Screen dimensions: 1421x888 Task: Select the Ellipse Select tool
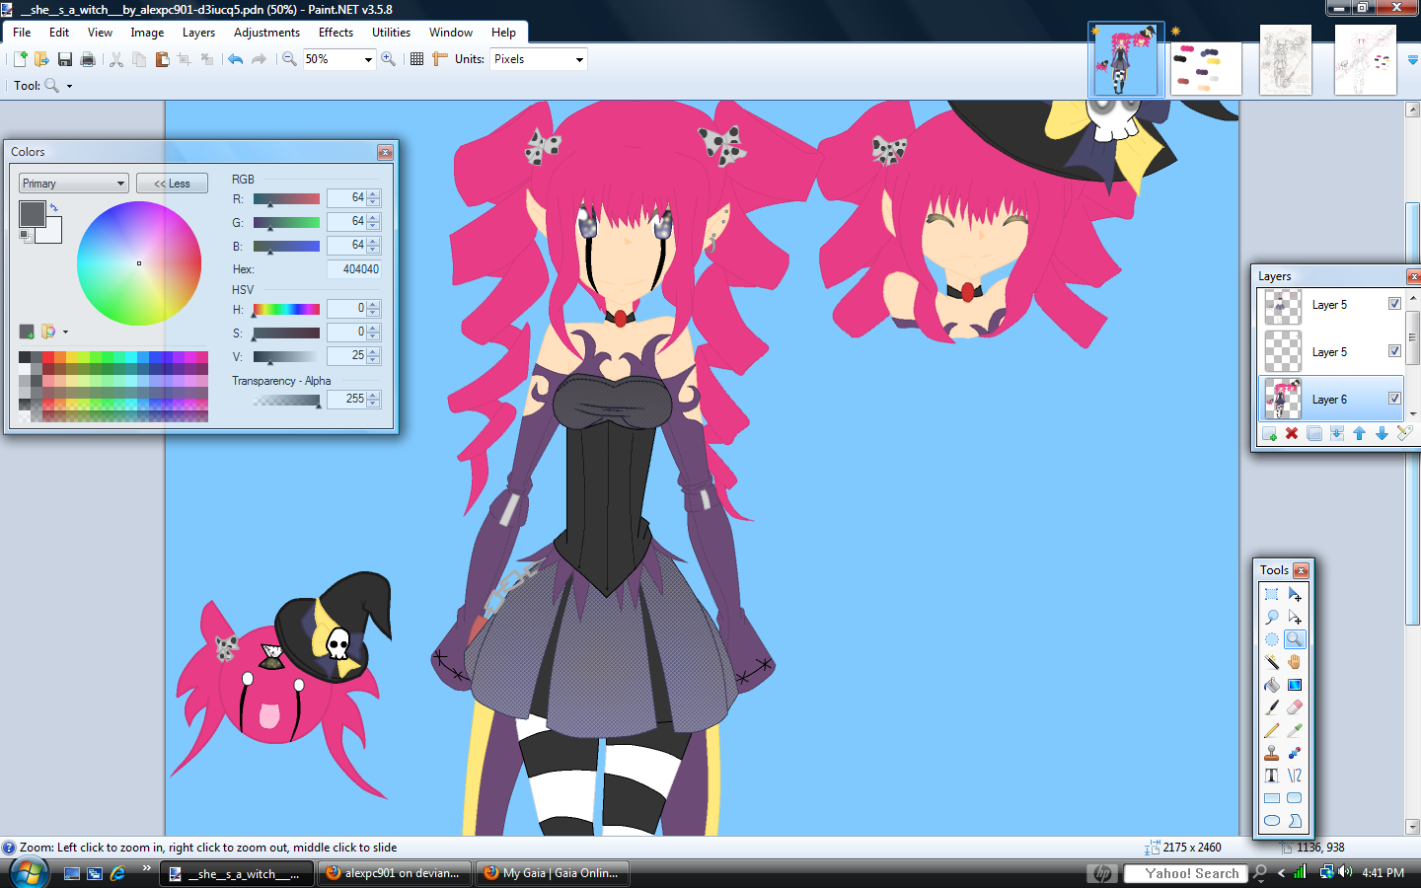(1271, 639)
